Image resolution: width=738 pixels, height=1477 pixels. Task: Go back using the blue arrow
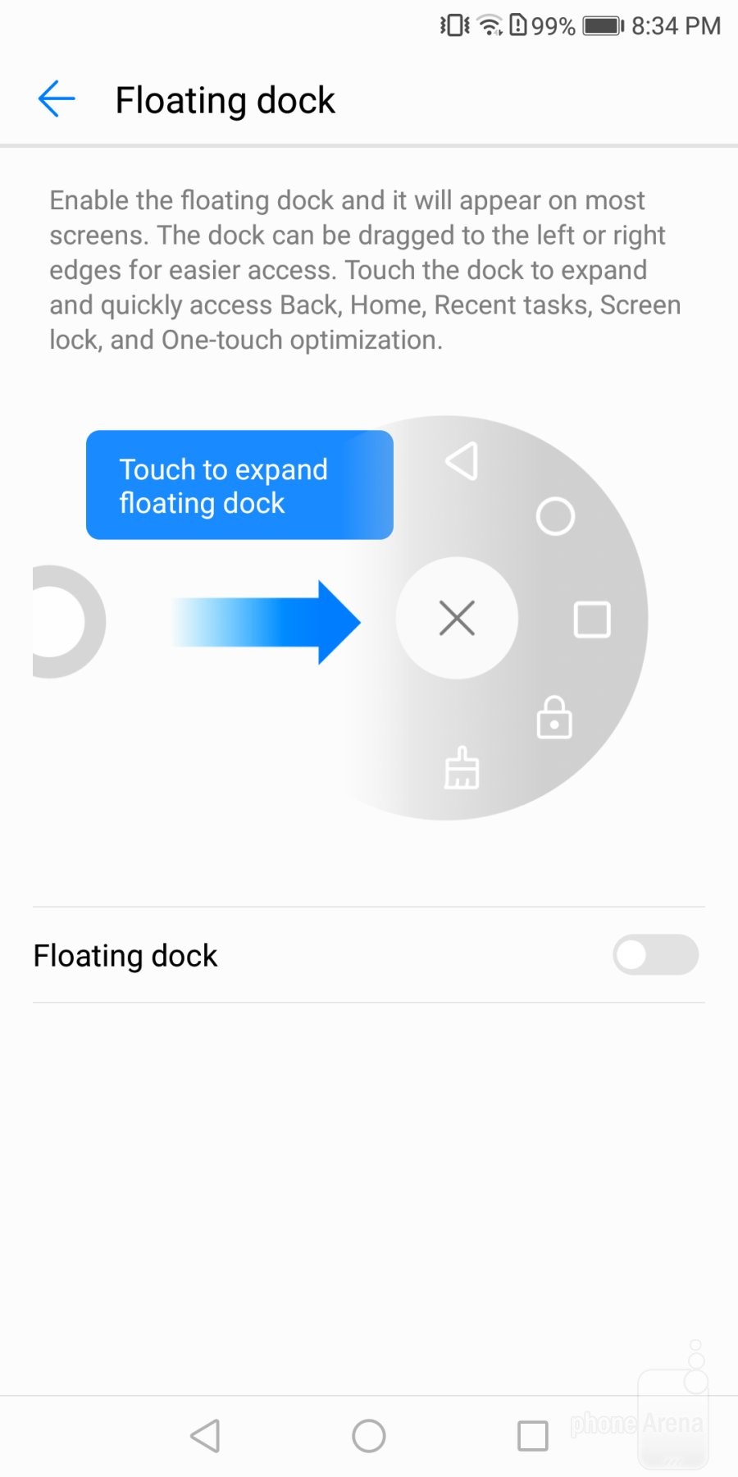point(57,99)
